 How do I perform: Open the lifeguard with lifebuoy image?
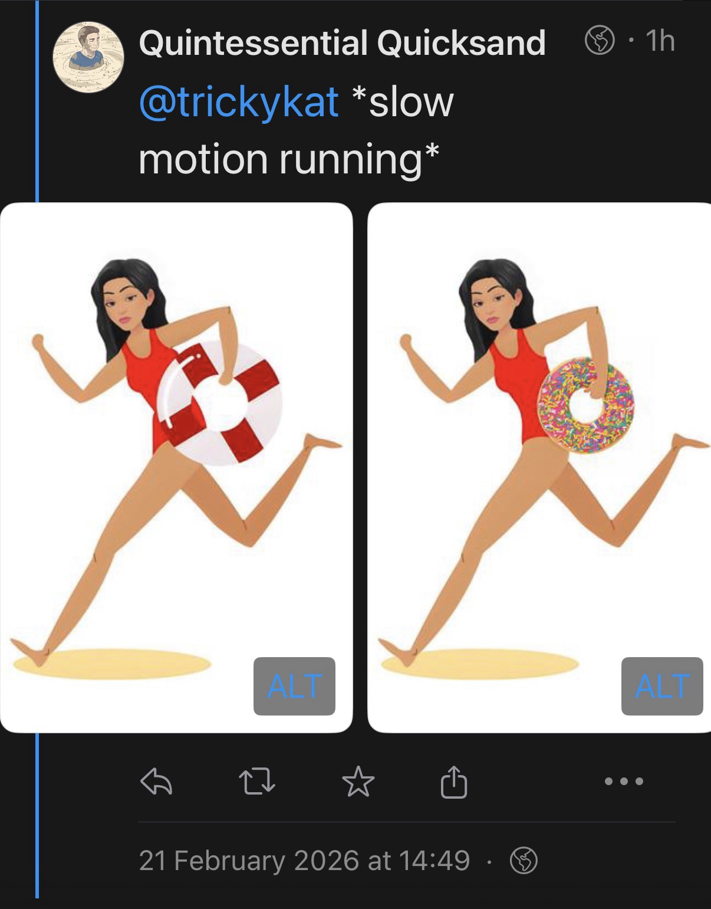[176, 468]
